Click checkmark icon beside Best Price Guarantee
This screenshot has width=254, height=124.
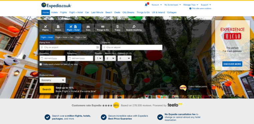coord(104,117)
